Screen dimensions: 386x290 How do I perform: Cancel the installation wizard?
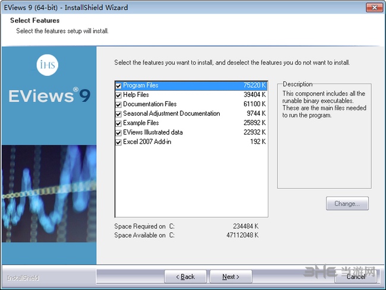tap(355, 276)
